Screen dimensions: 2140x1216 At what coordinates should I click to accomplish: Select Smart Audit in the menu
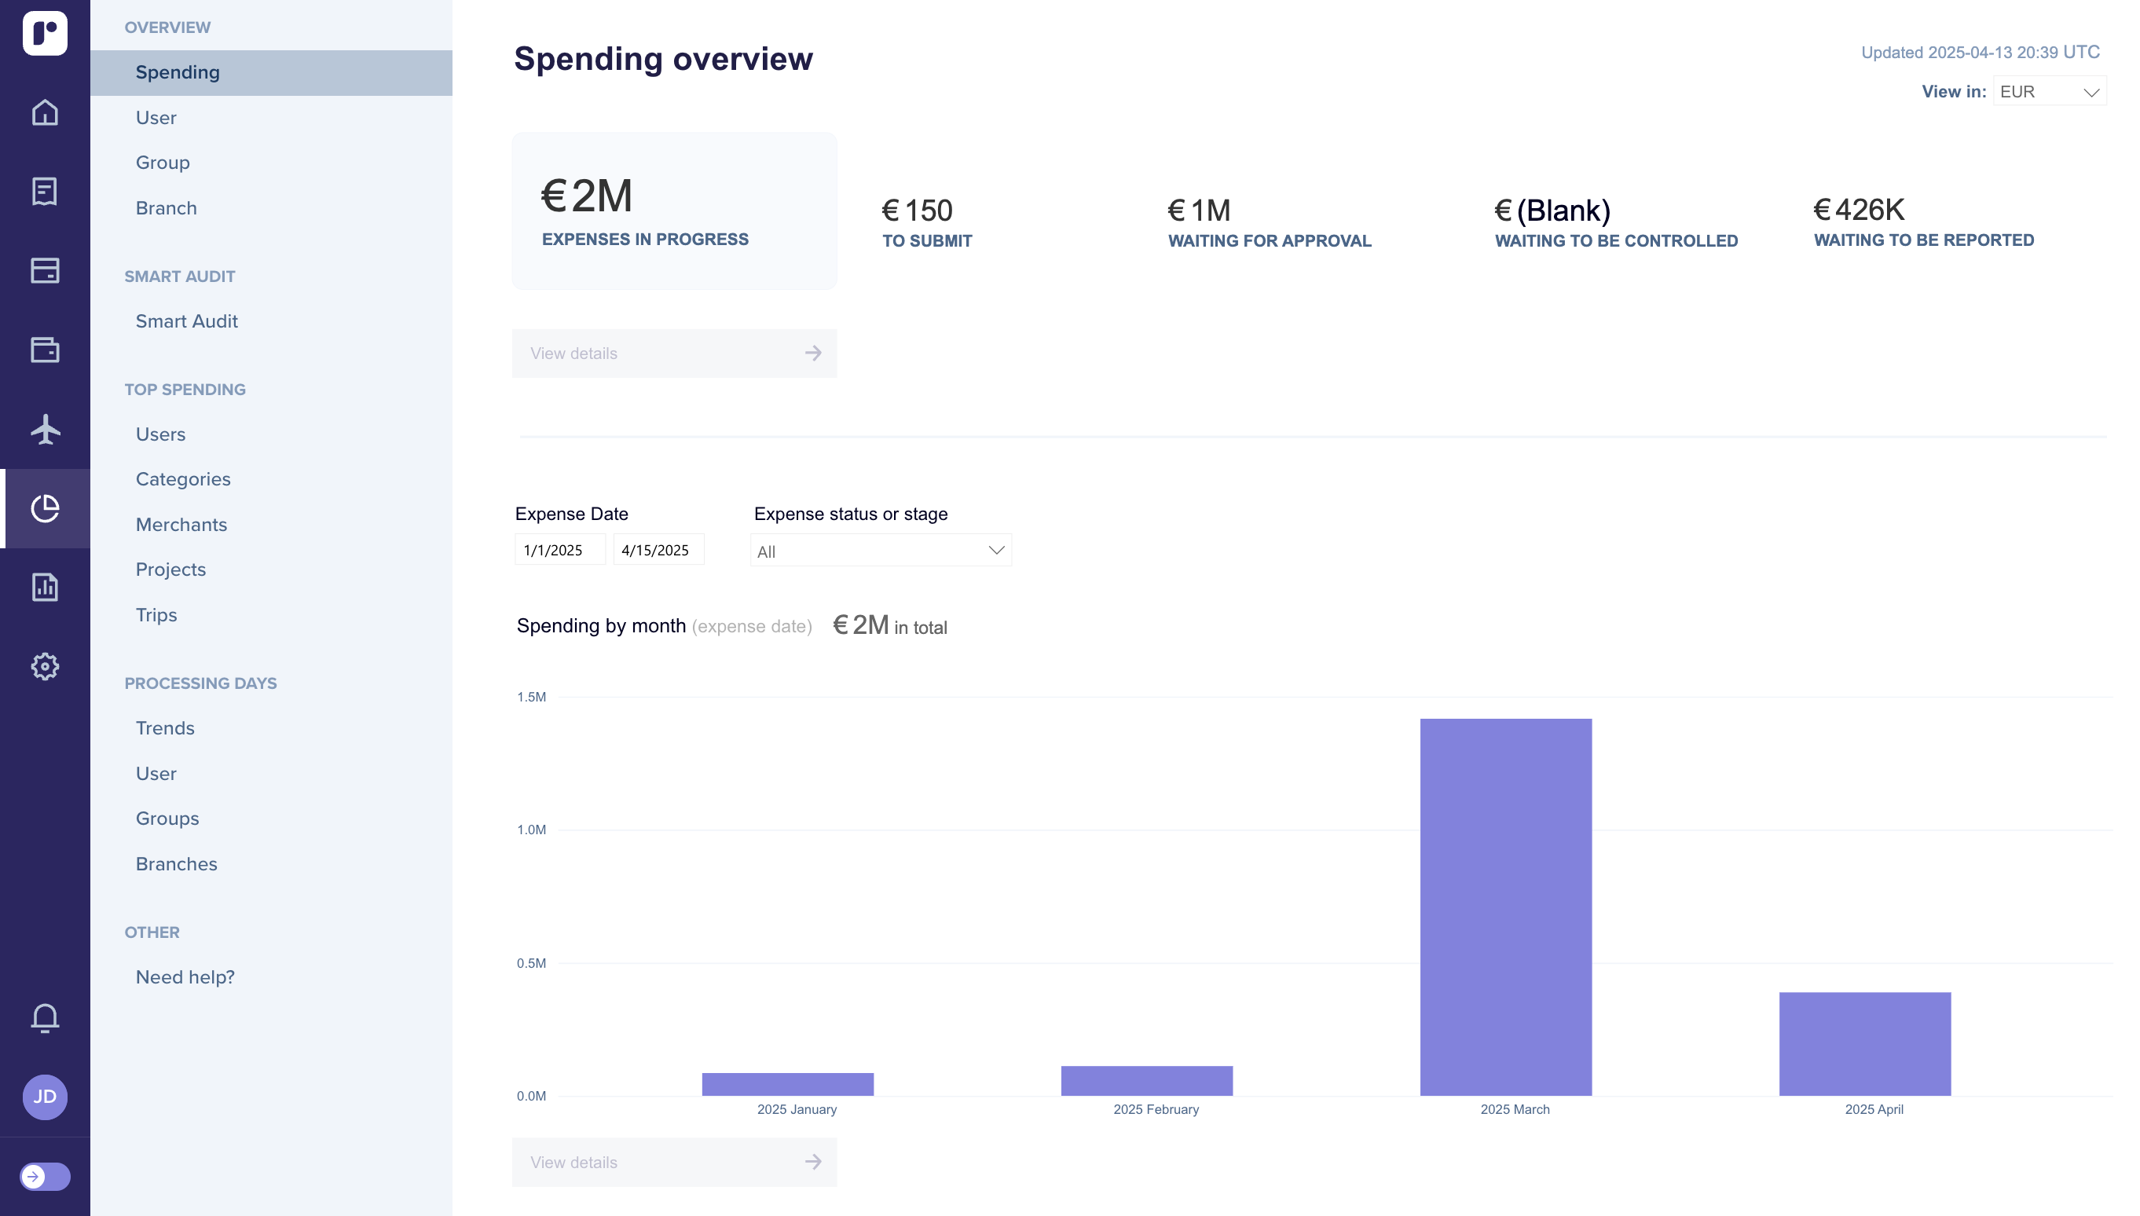pos(186,321)
